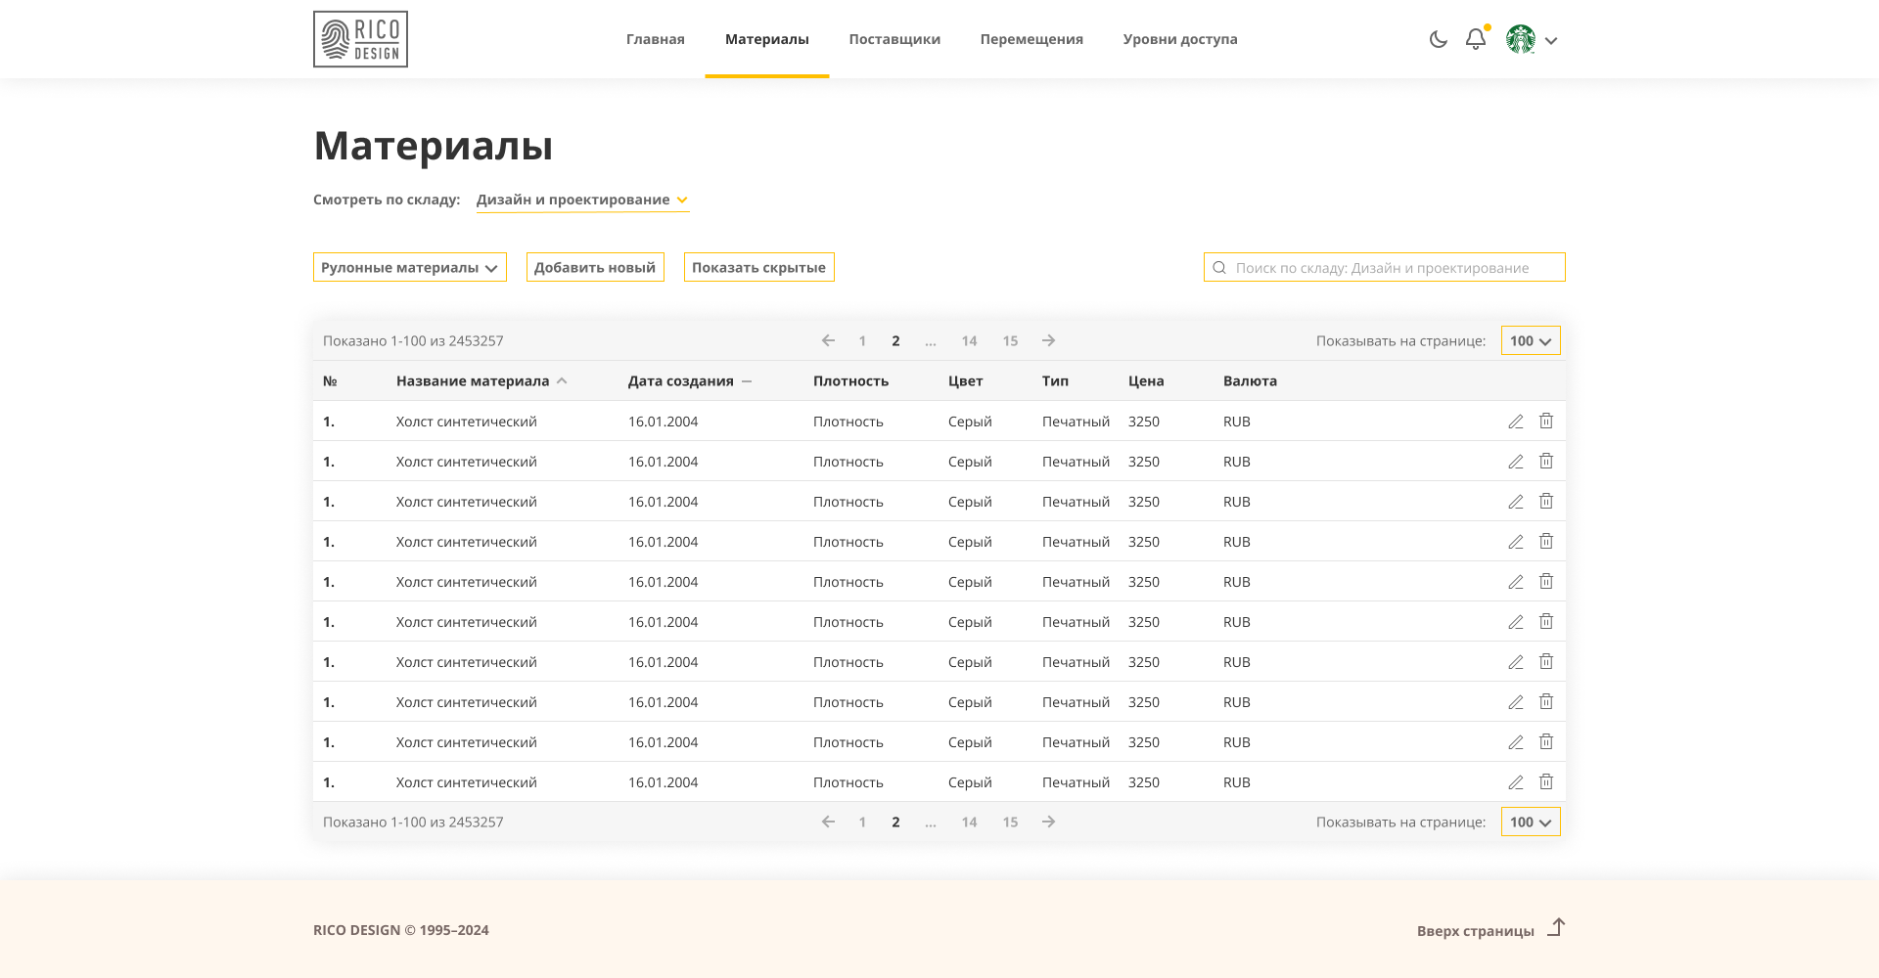Click the user avatar image
1879x978 pixels.
pos(1521,39)
